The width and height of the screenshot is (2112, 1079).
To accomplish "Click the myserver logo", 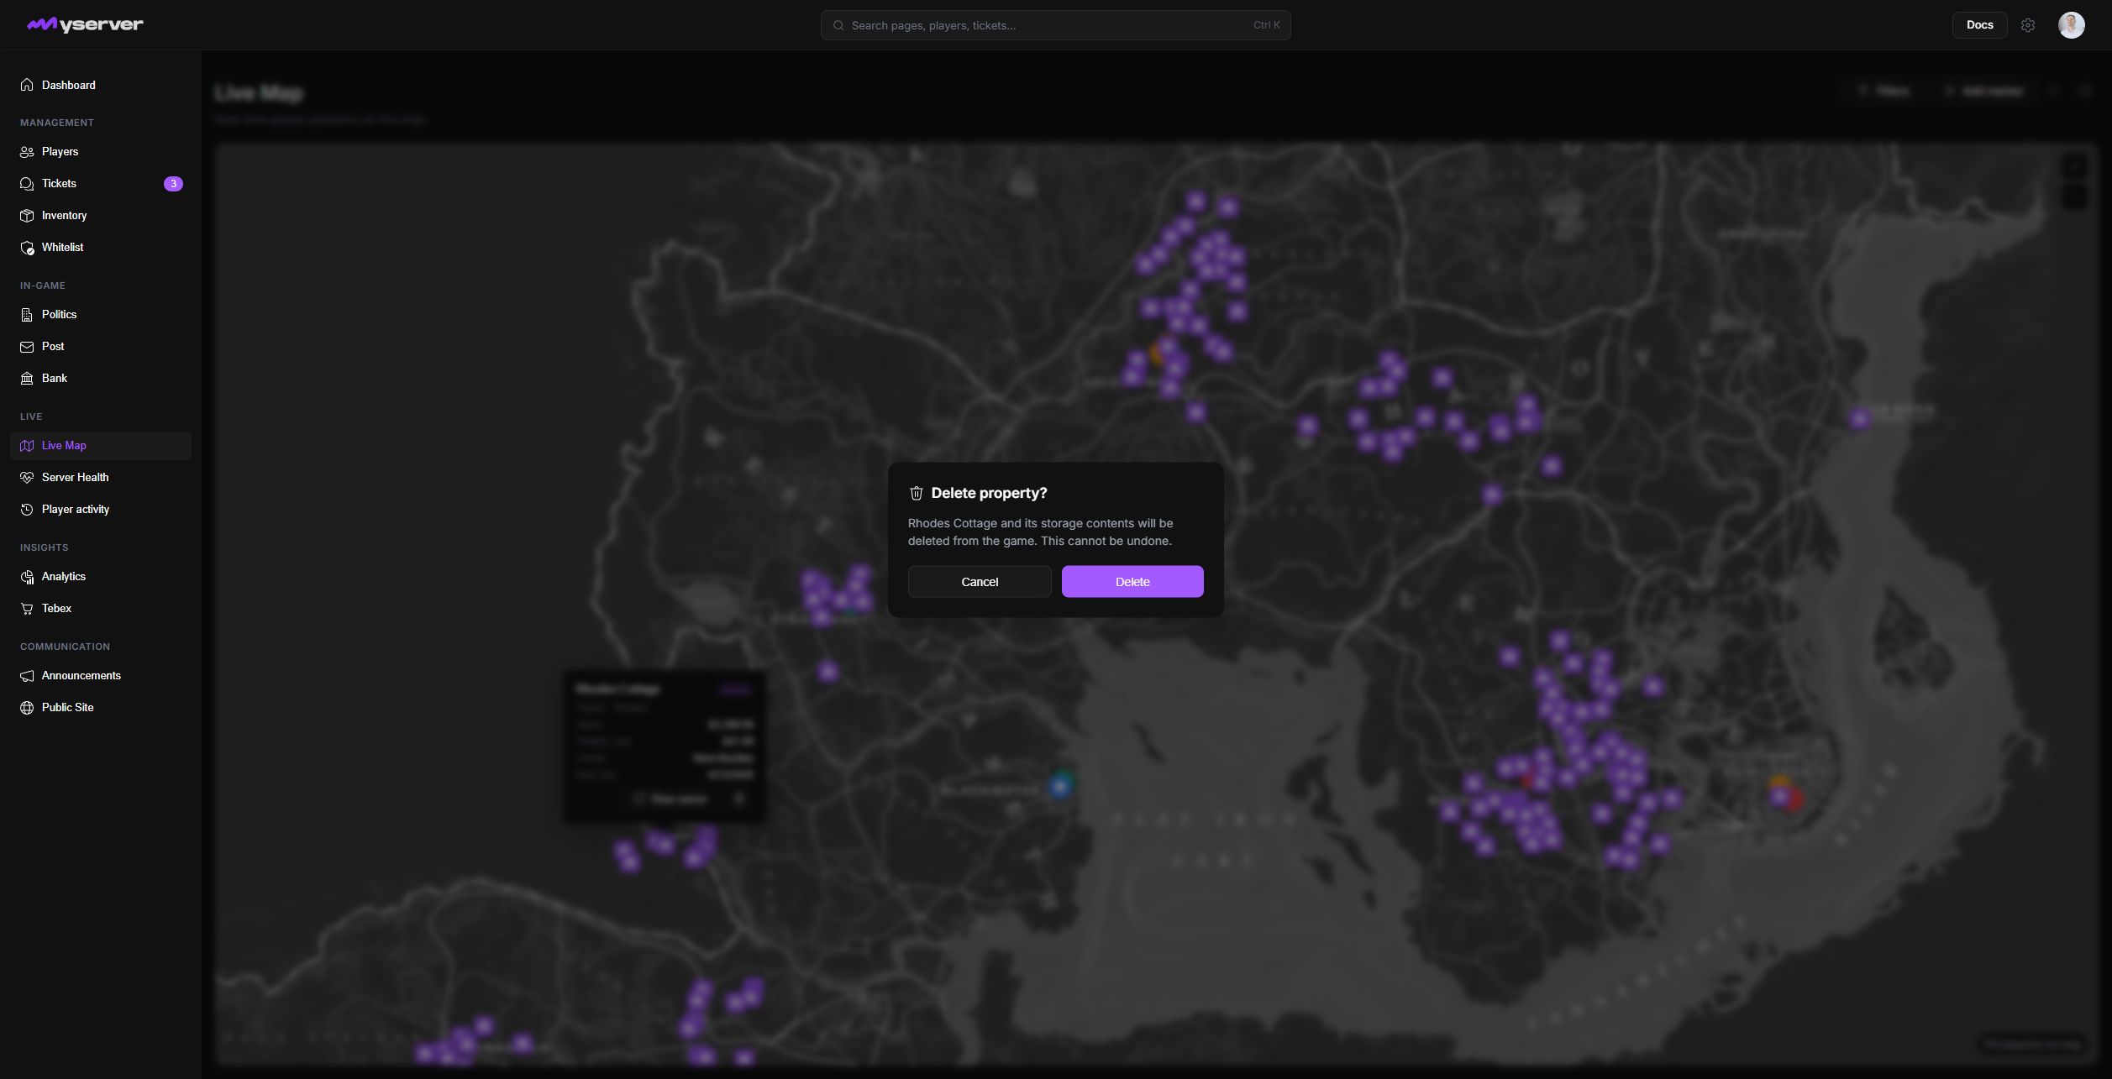I will pyautogui.click(x=85, y=25).
